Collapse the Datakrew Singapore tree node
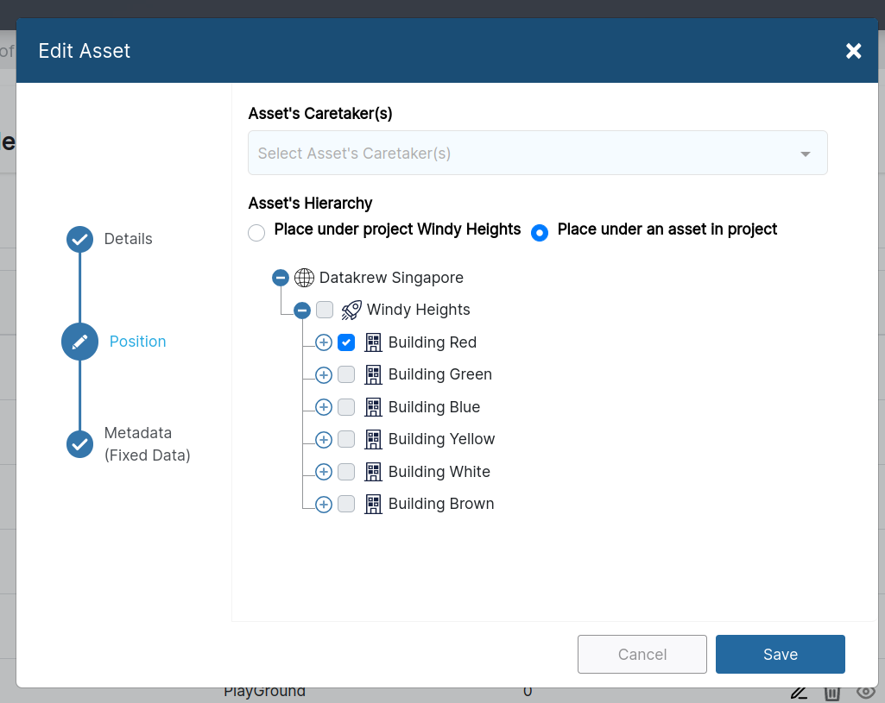 pyautogui.click(x=281, y=278)
